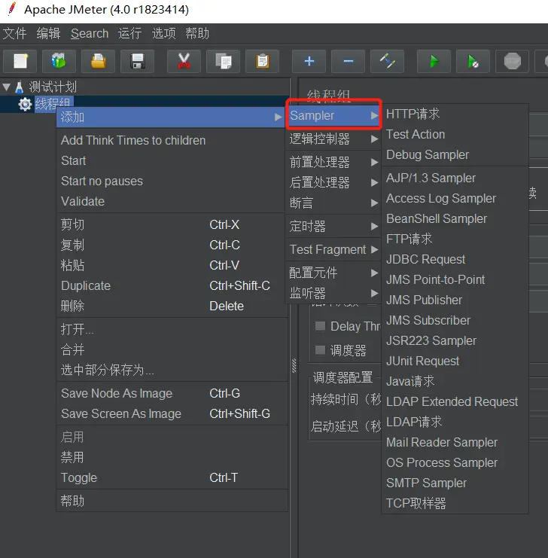548x558 pixels.
Task: Click the Collapse all minus icon
Action: (x=349, y=61)
